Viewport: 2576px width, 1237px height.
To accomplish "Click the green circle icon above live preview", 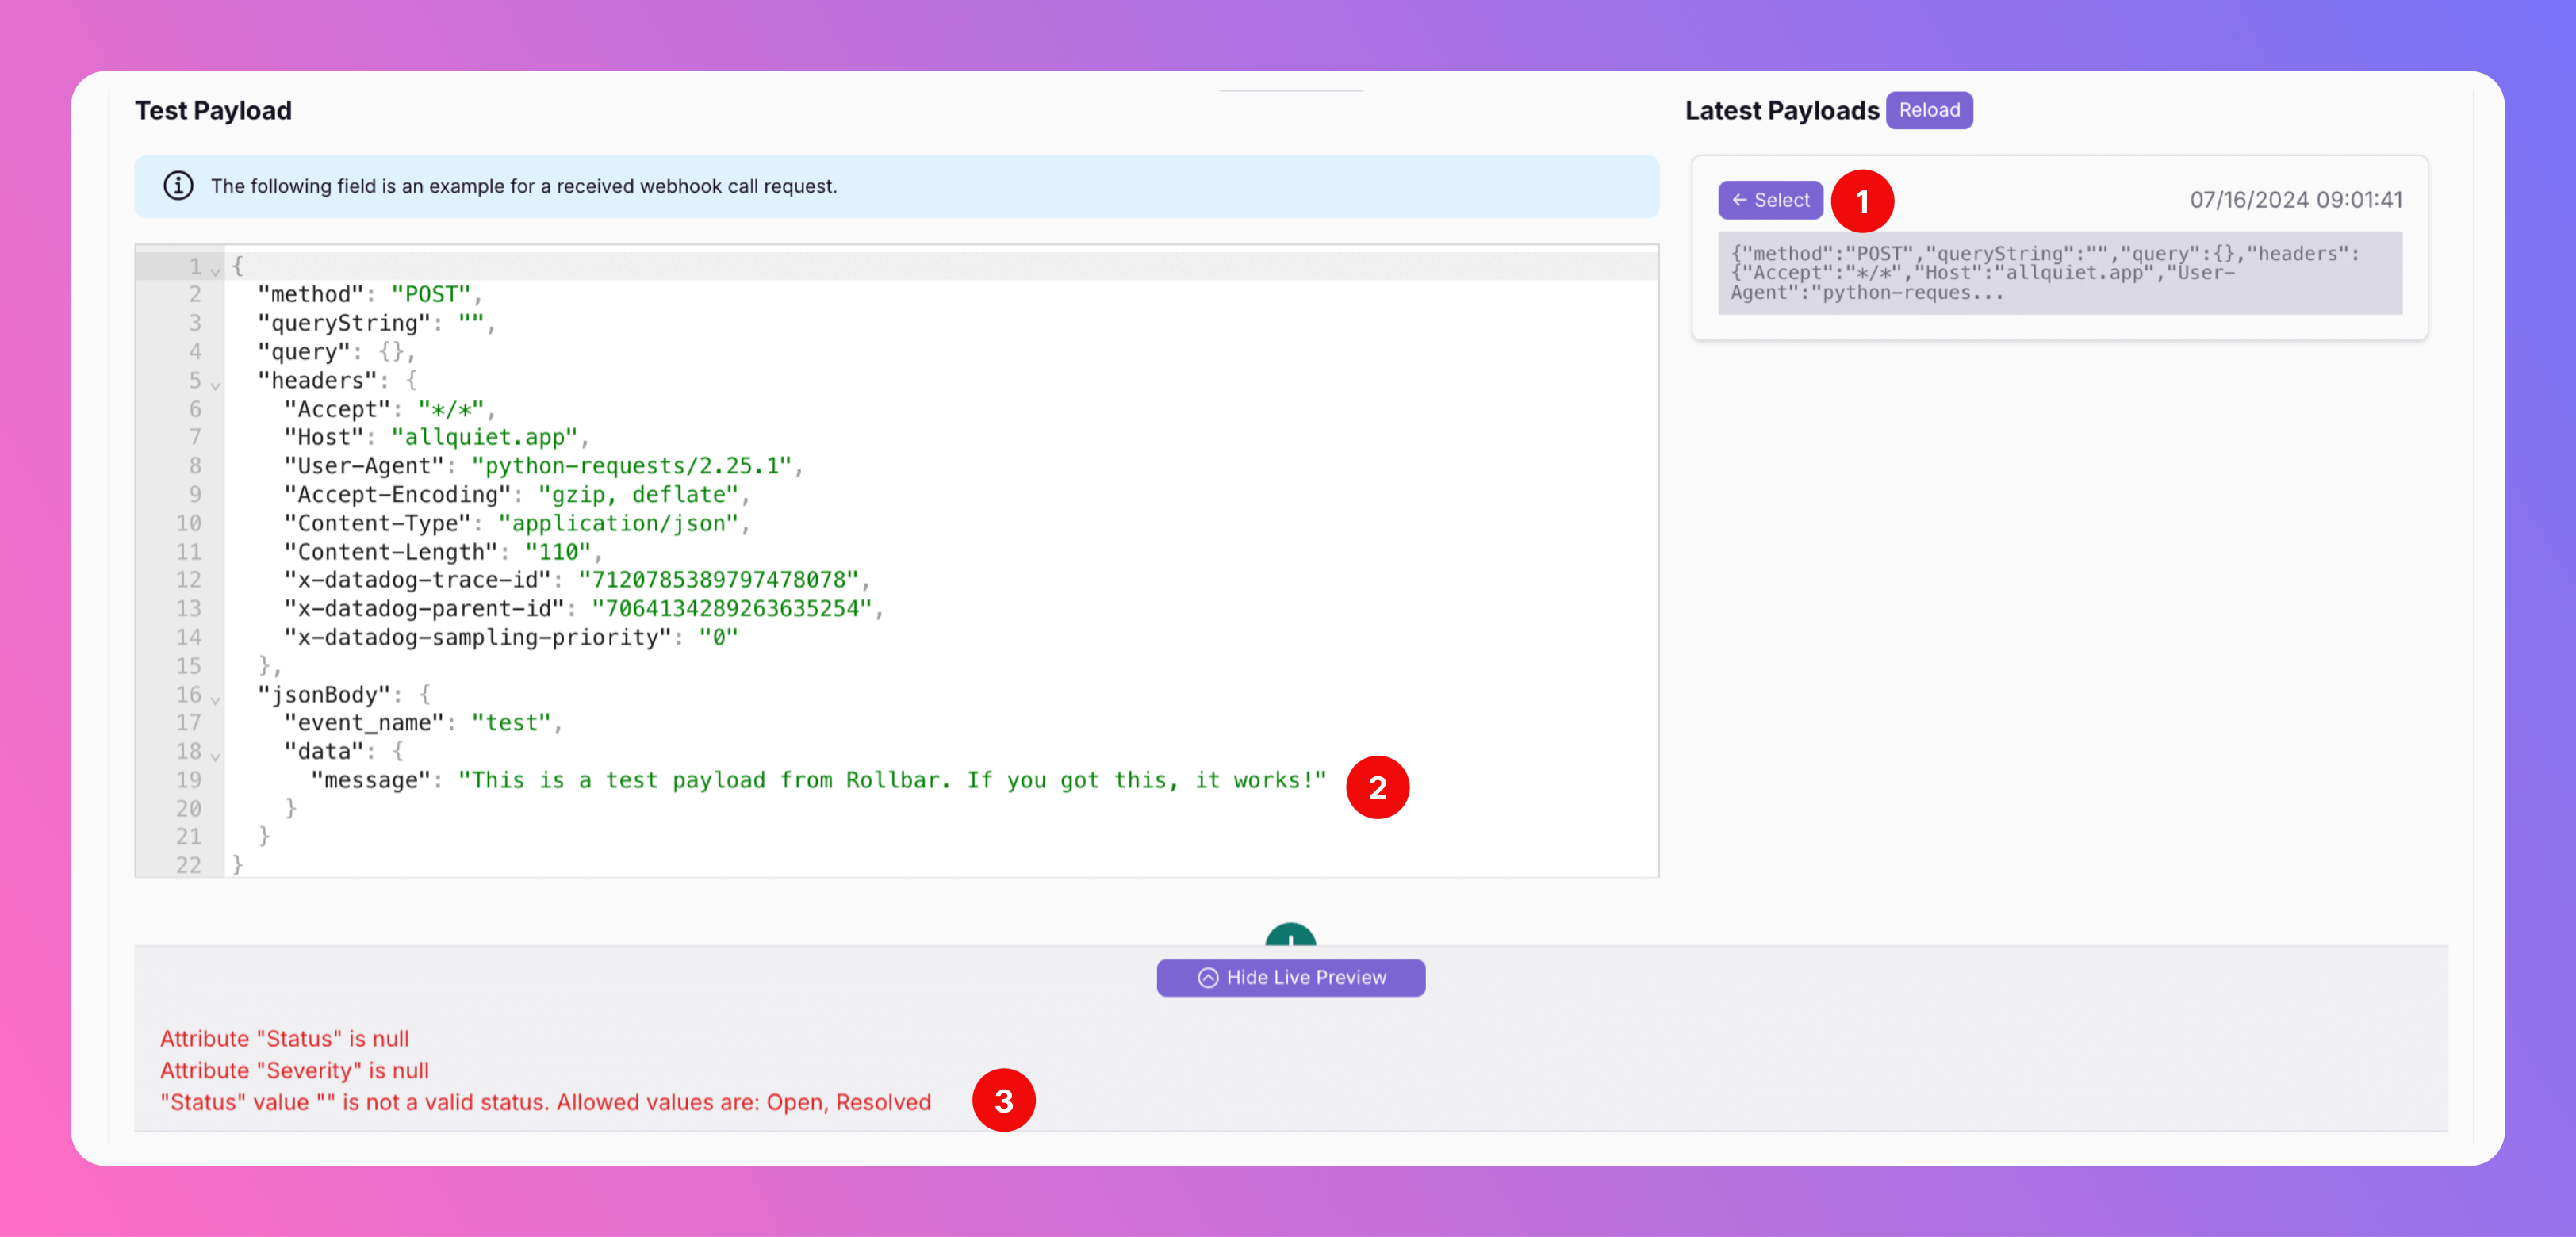I will point(1290,936).
